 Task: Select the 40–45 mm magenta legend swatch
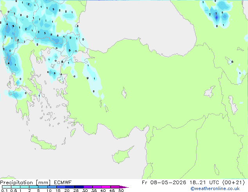106,187
